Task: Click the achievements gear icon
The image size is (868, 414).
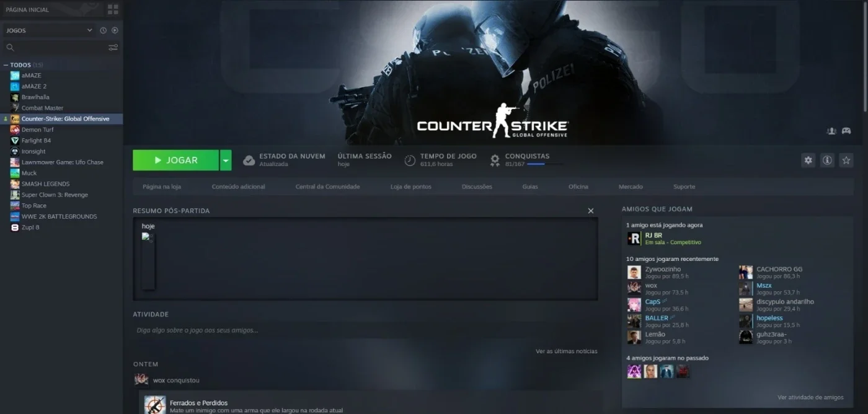Action: pyautogui.click(x=495, y=161)
